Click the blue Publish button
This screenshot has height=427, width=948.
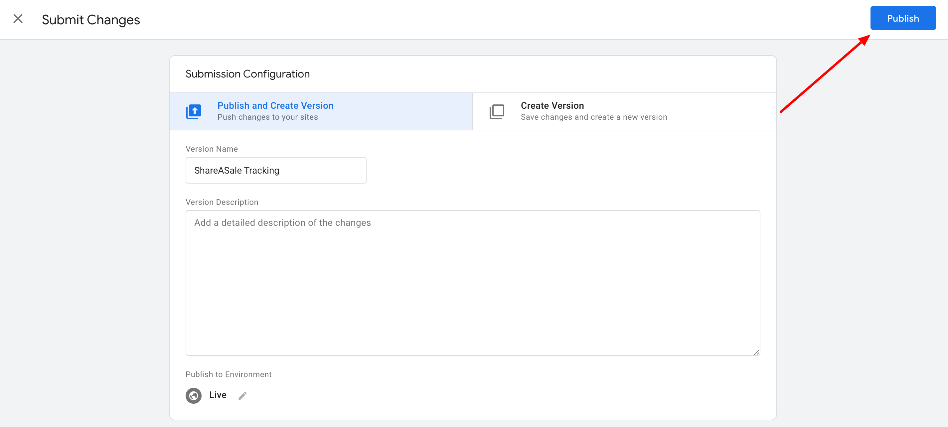click(x=902, y=18)
